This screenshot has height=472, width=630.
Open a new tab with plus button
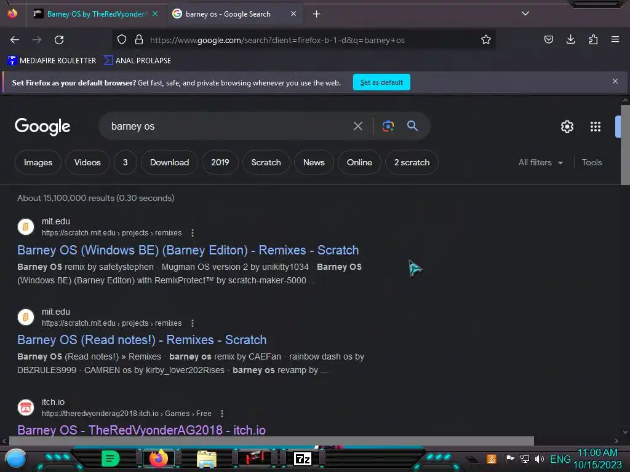point(317,14)
